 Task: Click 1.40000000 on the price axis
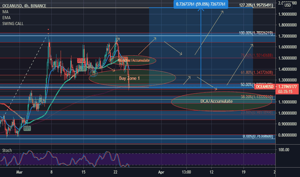(x=287, y=69)
